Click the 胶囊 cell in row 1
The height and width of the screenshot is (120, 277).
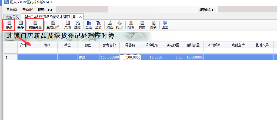pos(89,57)
